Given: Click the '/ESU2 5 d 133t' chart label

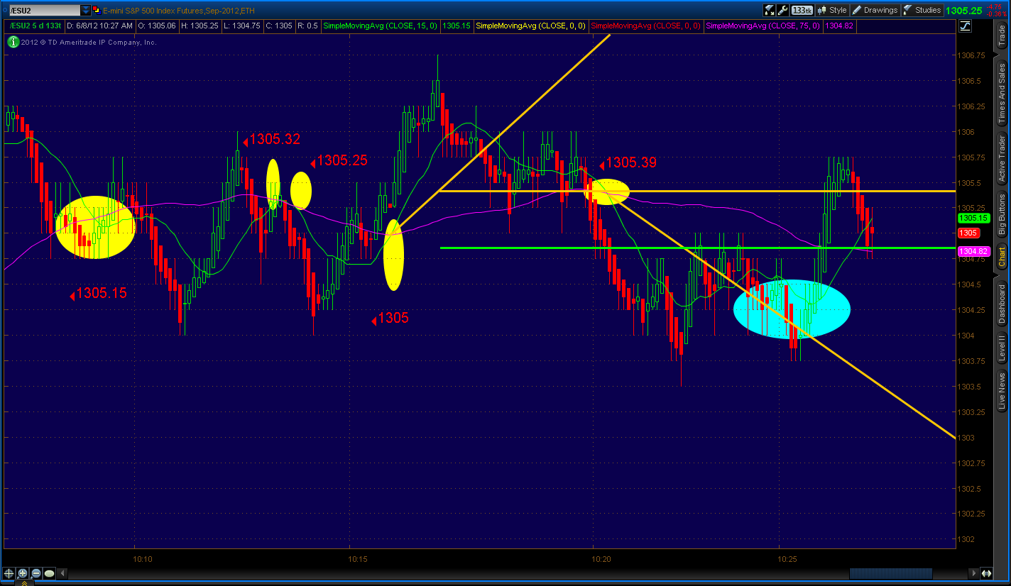Looking at the screenshot, I should 35,26.
